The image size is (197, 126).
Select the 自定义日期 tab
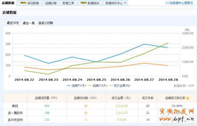click(46, 23)
